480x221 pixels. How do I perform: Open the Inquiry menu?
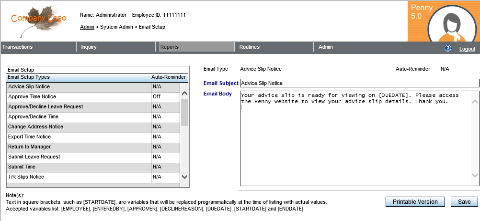pyautogui.click(x=89, y=47)
